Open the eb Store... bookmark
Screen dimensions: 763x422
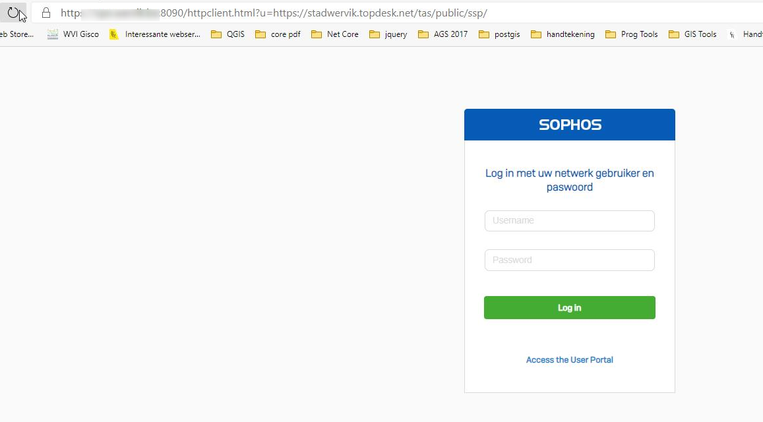click(16, 34)
